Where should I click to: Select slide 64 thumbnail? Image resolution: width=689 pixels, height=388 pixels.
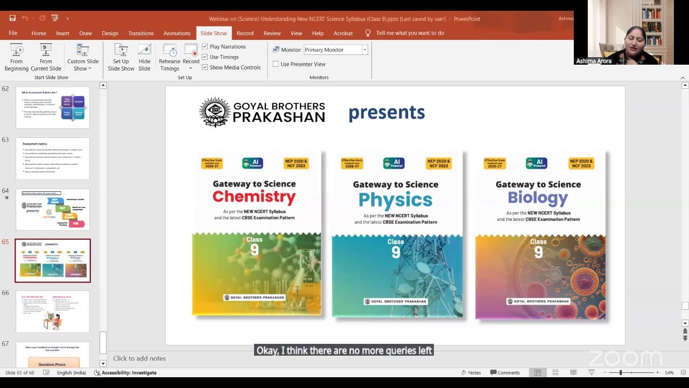(x=53, y=209)
